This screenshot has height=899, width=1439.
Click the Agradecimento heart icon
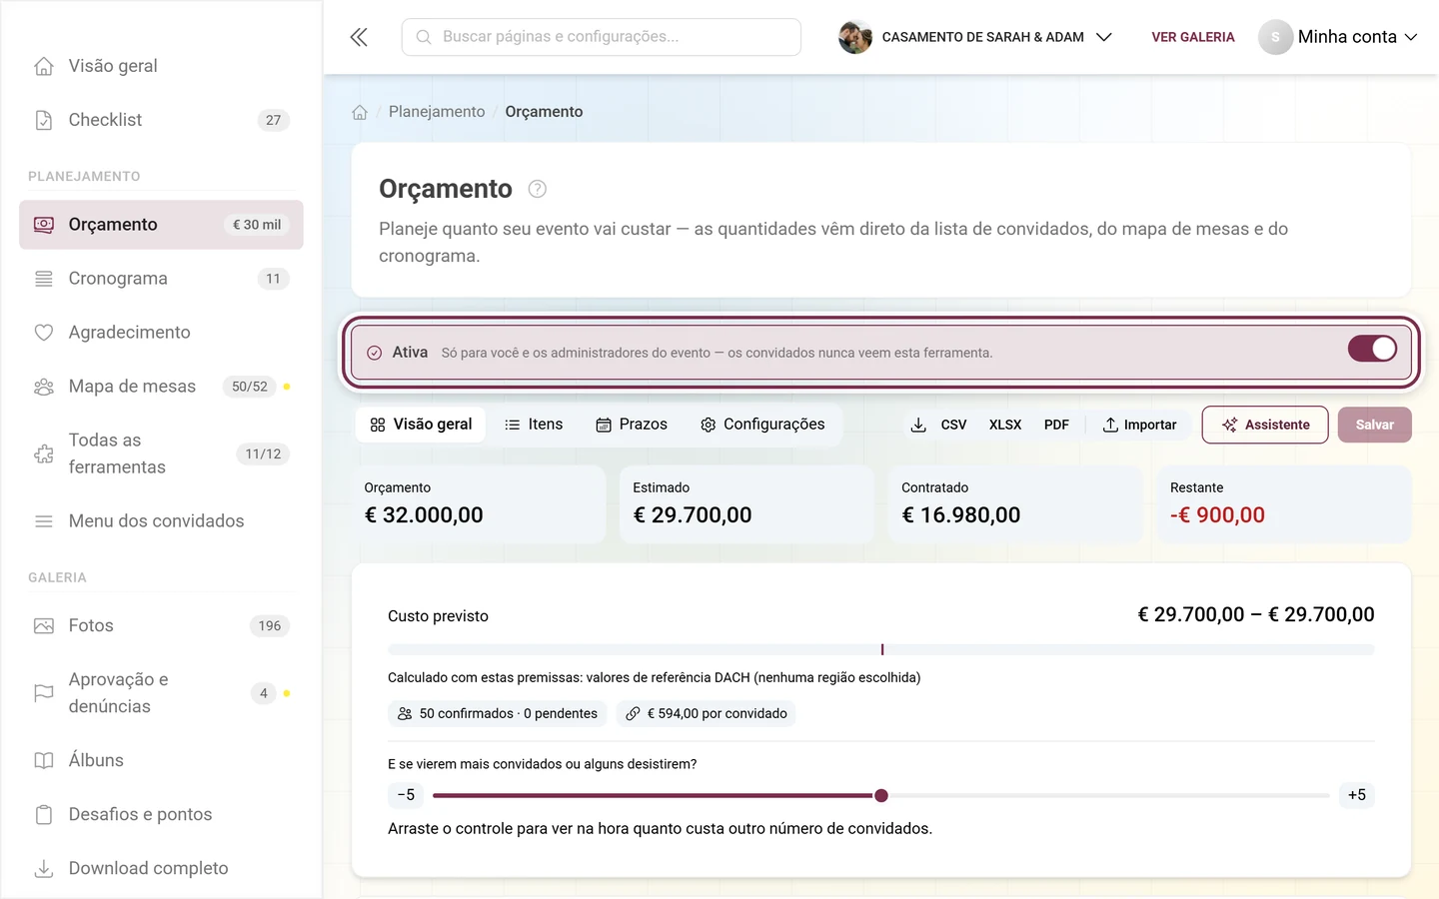[x=44, y=333]
